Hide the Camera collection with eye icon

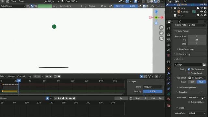coord(201,8)
